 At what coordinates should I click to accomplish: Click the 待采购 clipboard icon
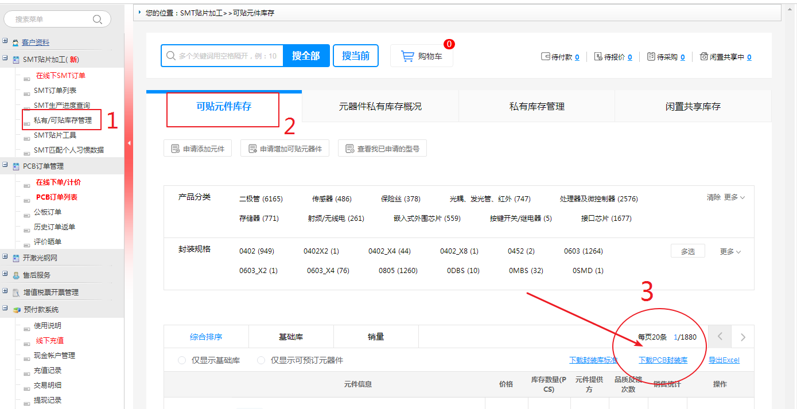651,57
